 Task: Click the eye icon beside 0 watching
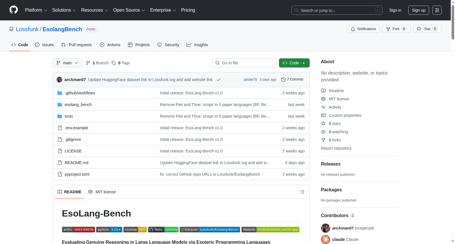pyautogui.click(x=323, y=132)
